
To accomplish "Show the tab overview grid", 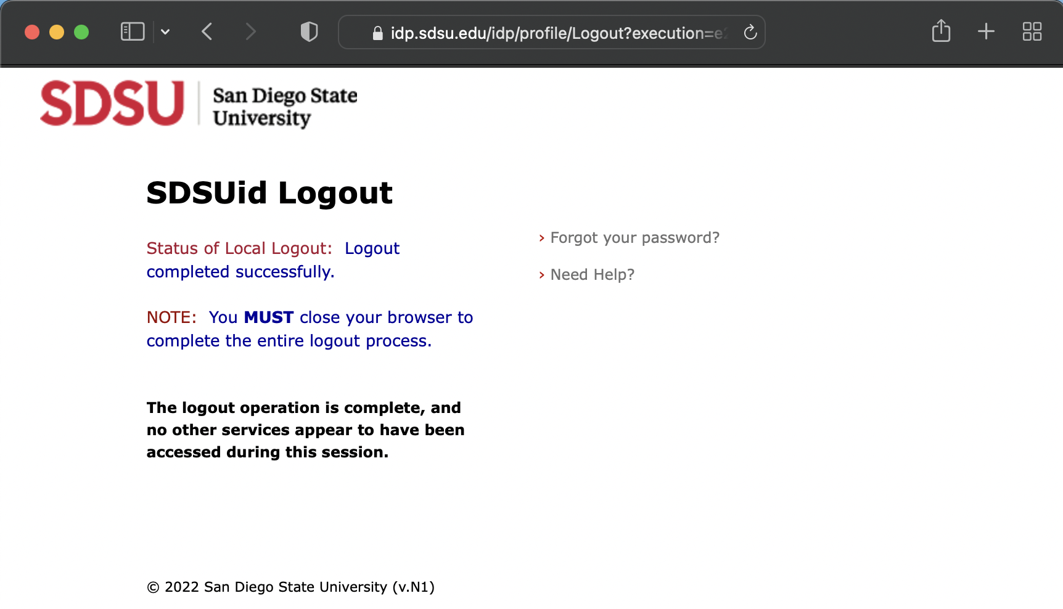I will tap(1032, 31).
